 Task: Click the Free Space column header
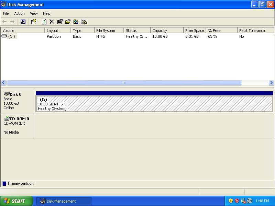195,31
